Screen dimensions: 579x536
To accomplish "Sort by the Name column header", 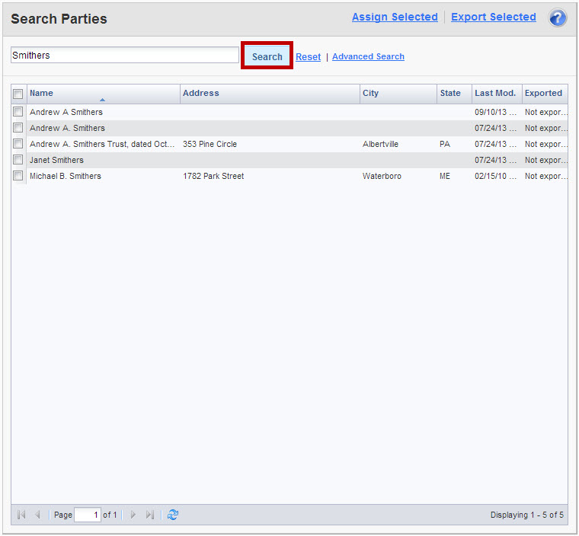I will (x=104, y=94).
